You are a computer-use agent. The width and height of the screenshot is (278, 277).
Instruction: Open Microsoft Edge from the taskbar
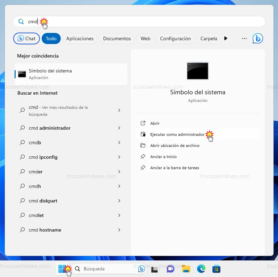(201, 269)
